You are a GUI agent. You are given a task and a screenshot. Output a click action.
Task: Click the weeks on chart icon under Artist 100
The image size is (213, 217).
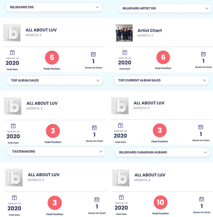tap(203, 54)
